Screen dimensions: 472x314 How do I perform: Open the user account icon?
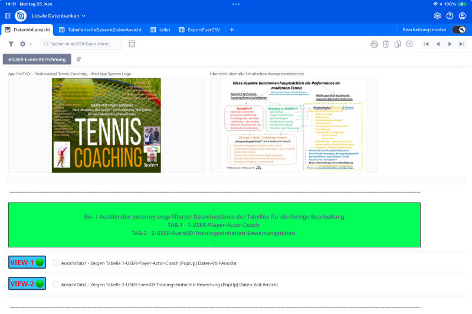[463, 16]
